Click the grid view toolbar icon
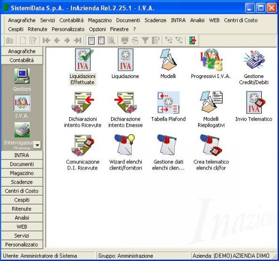This screenshot has width=279, height=261. [92, 40]
